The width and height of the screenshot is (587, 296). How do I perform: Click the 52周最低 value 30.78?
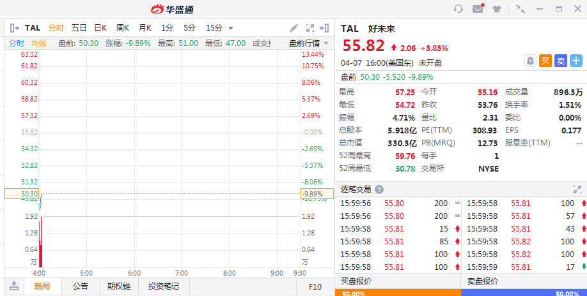click(x=405, y=168)
